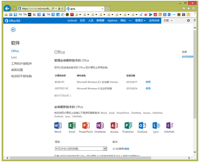Open Outlook in the top navigation bar
This screenshot has width=199, height=162.
(72, 20)
